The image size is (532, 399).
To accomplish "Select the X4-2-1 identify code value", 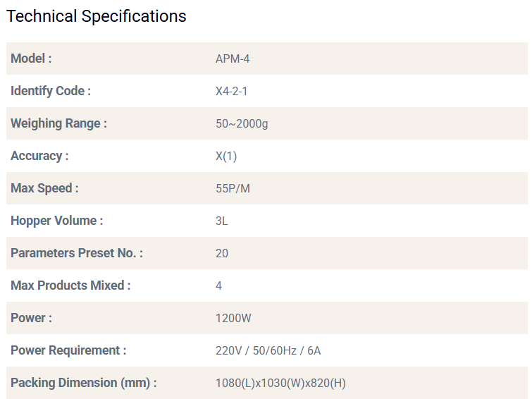I will [231, 91].
